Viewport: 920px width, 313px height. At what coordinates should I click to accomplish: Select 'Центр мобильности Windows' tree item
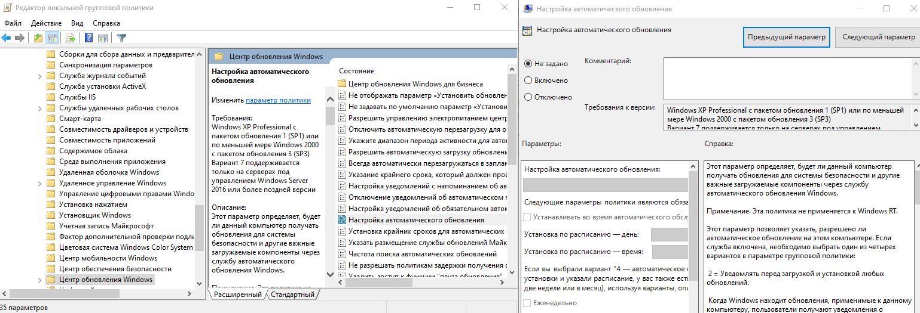tap(108, 258)
